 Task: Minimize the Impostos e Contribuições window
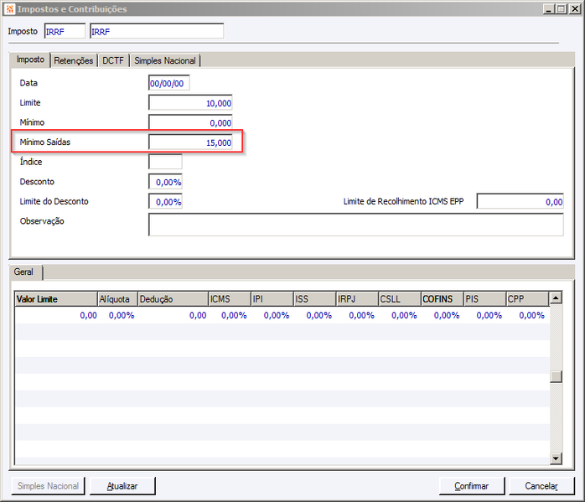[x=548, y=9]
